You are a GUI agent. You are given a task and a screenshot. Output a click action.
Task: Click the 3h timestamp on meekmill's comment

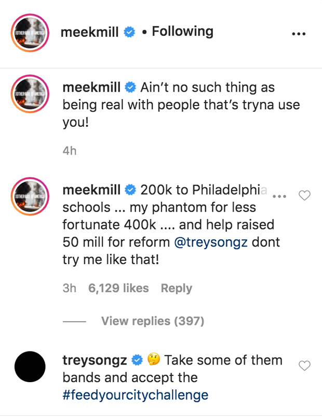pyautogui.click(x=69, y=288)
